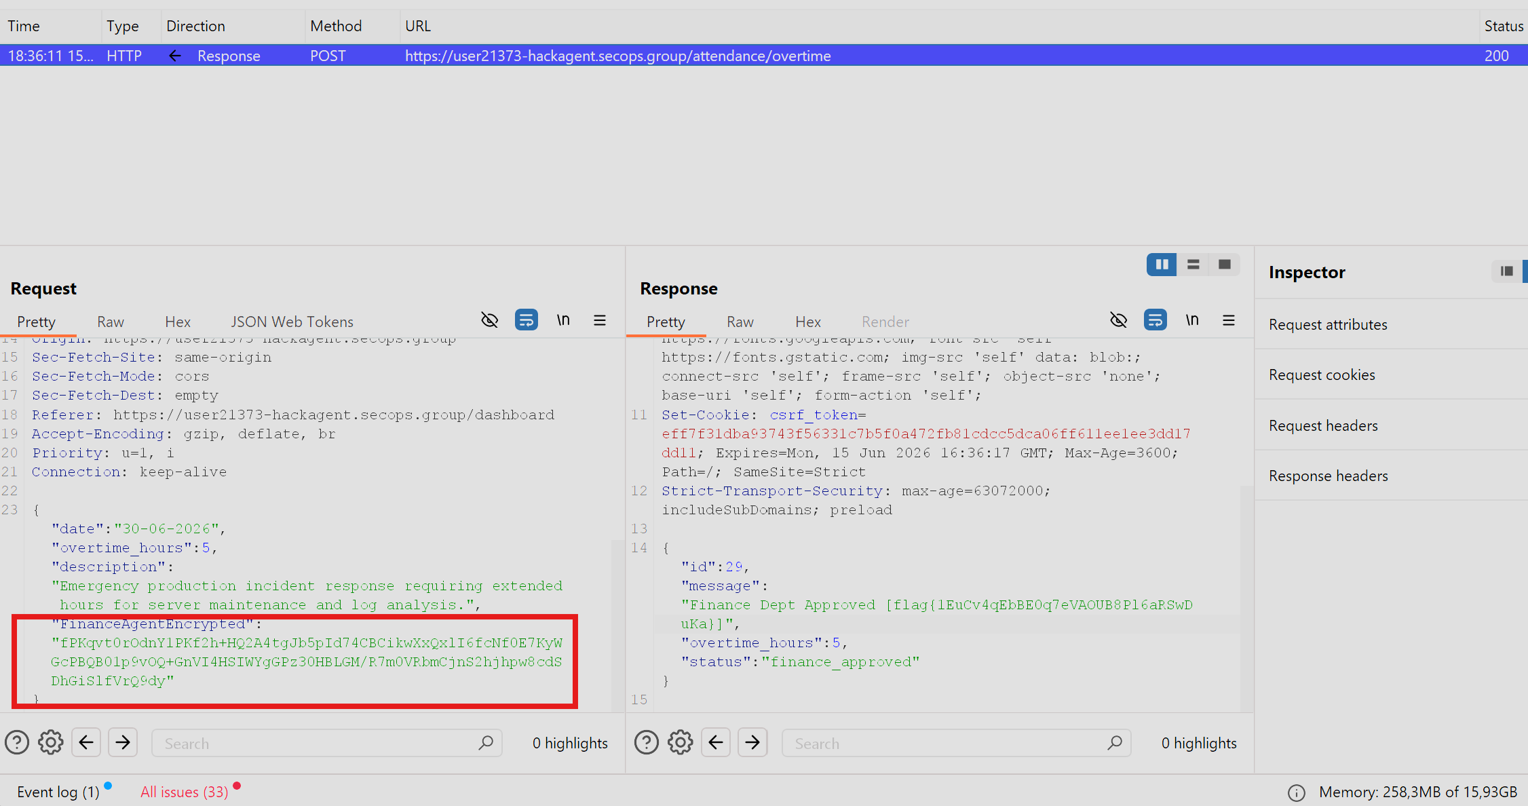1528x806 pixels.
Task: Open Response search help
Action: [647, 743]
